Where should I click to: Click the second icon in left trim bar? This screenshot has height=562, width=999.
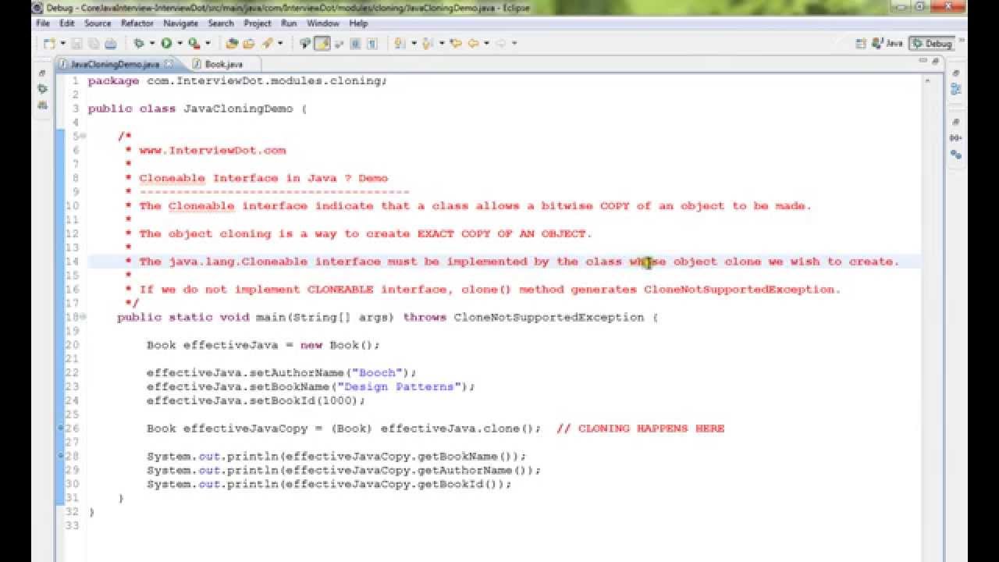[42, 89]
